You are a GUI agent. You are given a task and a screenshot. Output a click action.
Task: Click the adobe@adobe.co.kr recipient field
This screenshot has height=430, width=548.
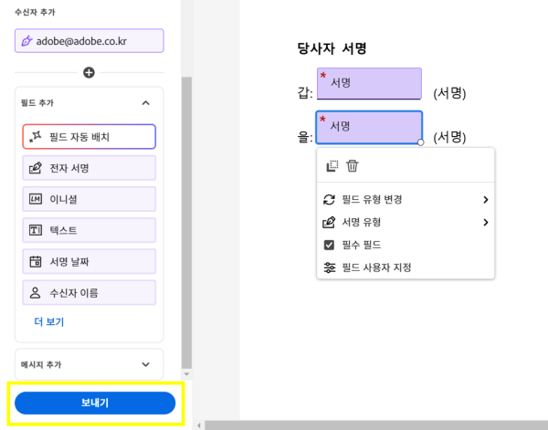pos(90,41)
